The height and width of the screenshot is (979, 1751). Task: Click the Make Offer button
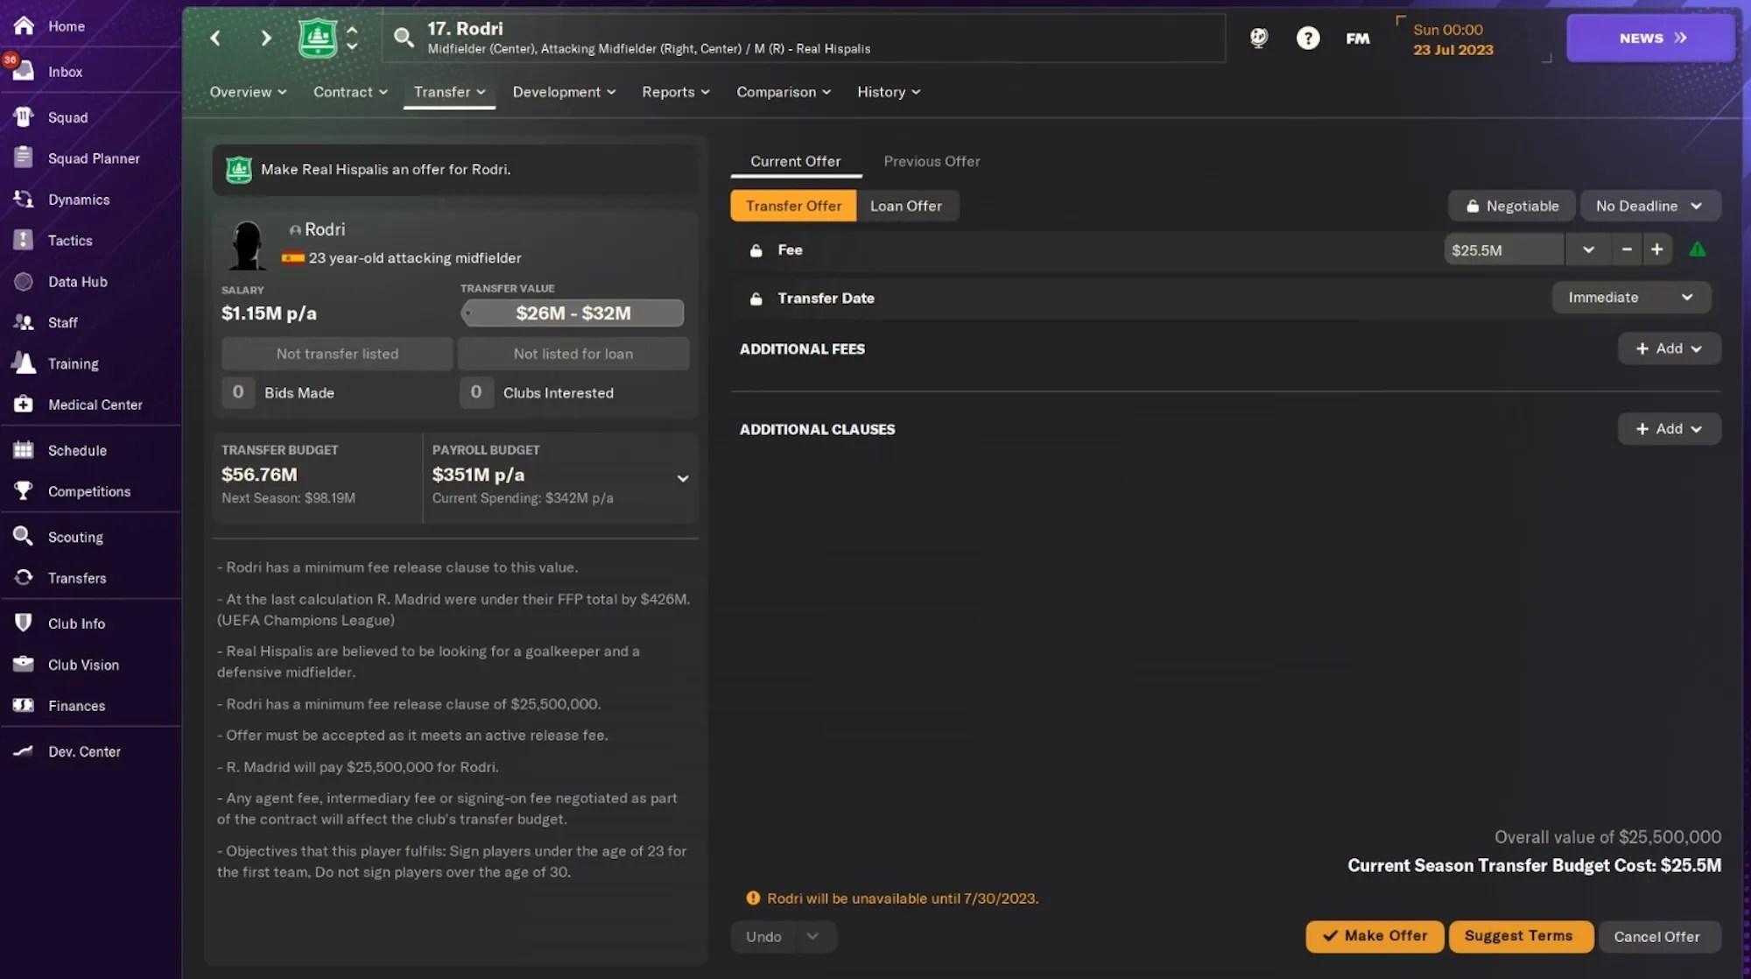[x=1374, y=936]
